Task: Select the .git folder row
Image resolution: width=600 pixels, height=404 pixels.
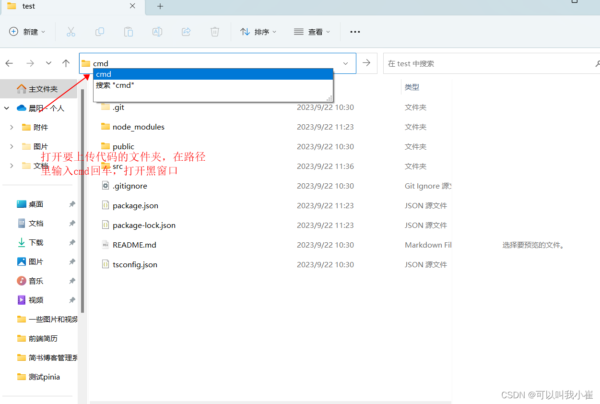Action: pyautogui.click(x=271, y=107)
